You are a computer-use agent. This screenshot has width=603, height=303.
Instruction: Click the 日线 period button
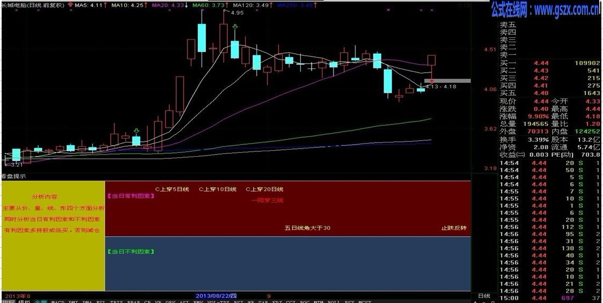coord(484,296)
